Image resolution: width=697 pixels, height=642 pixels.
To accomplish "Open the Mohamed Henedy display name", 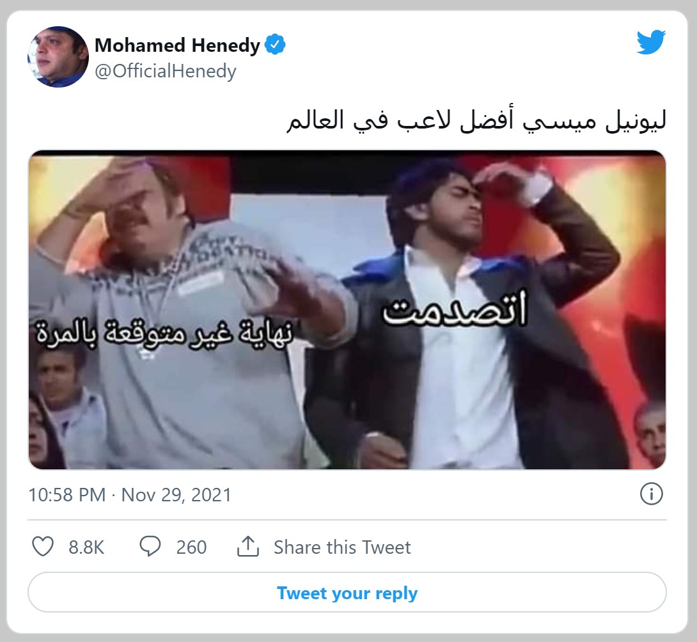I will [x=177, y=45].
